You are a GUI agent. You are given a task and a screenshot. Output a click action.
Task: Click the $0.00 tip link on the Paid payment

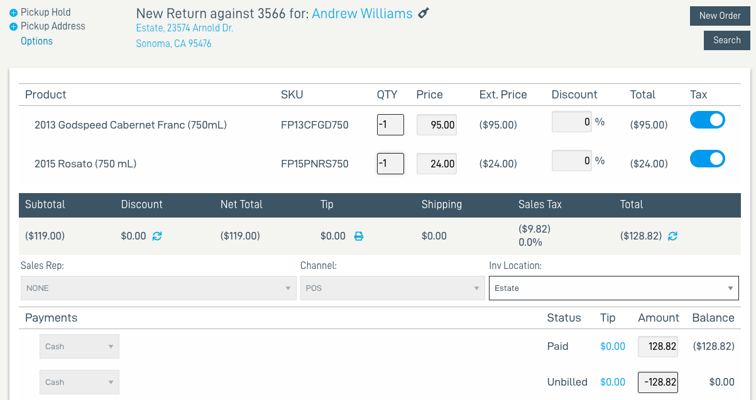point(613,346)
